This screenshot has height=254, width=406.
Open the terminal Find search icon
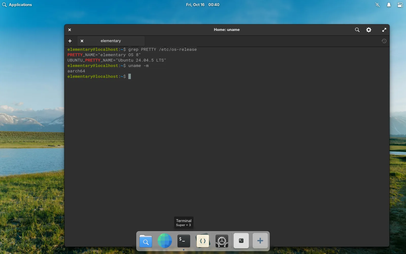click(x=357, y=30)
